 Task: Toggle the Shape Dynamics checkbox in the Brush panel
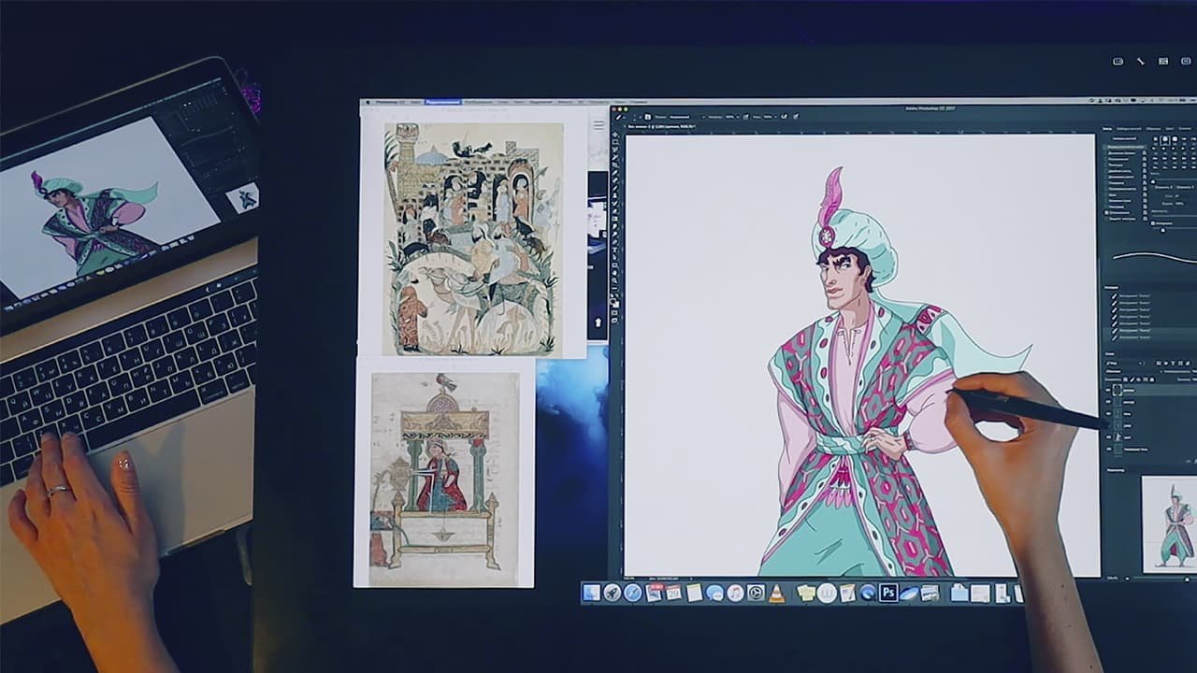(x=1105, y=153)
